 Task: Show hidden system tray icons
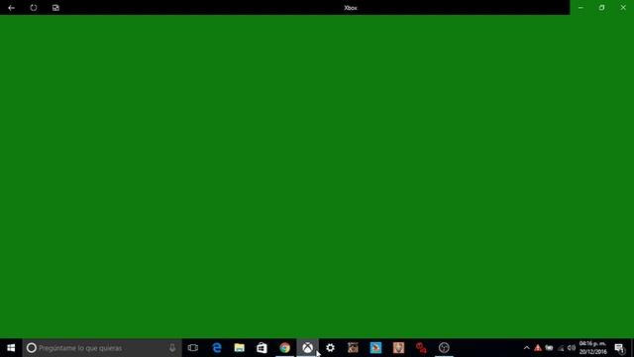526,348
